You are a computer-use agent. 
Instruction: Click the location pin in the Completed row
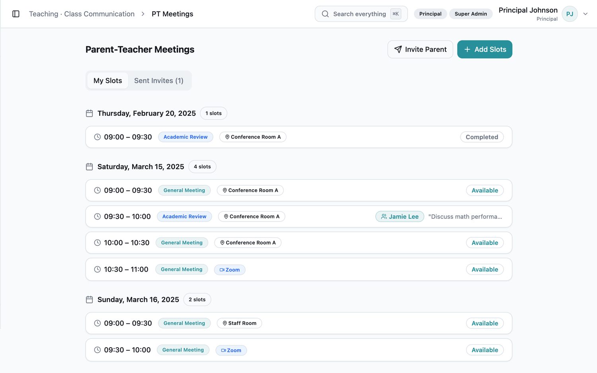click(227, 137)
